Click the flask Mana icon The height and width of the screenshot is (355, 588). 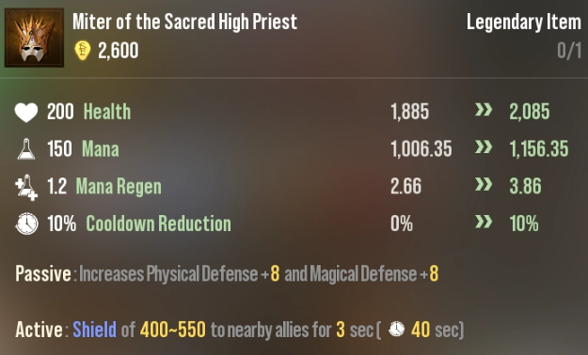pyautogui.click(x=26, y=149)
